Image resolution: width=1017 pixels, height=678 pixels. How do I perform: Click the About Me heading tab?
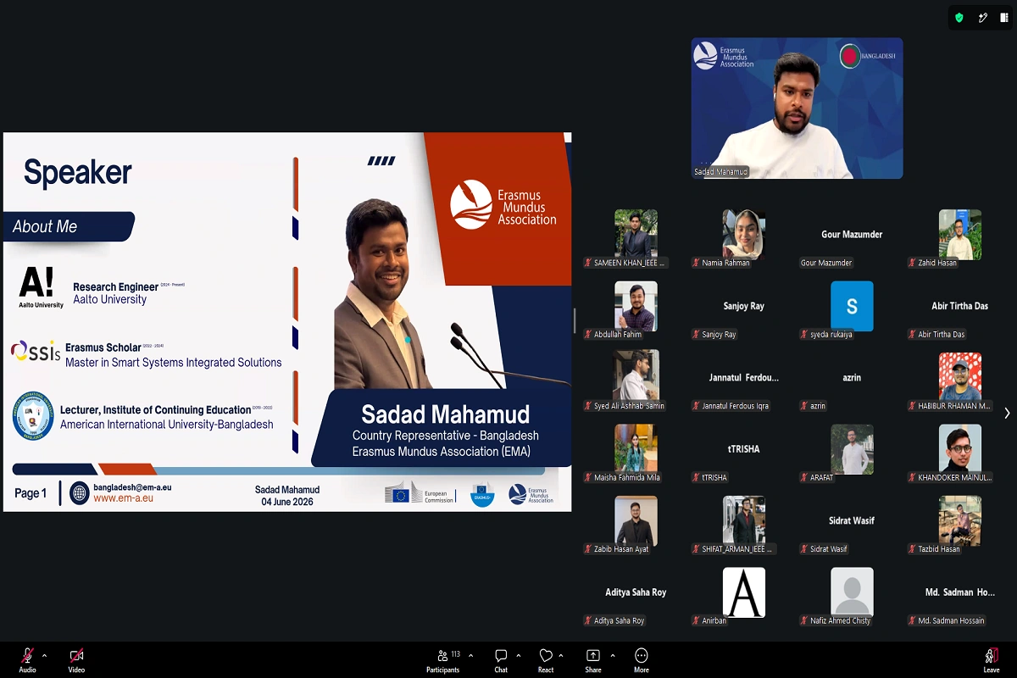coord(68,226)
